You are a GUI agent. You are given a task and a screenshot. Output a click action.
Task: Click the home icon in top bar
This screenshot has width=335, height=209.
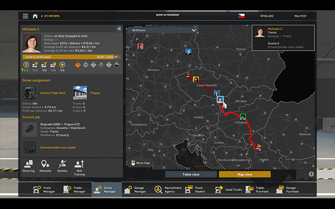click(x=35, y=16)
